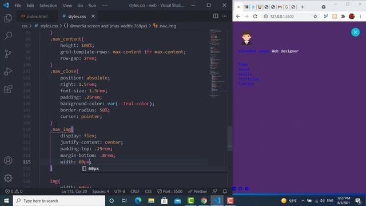Open Source Control view in activity bar
Viewport: 366px width, 206px height.
8,53
